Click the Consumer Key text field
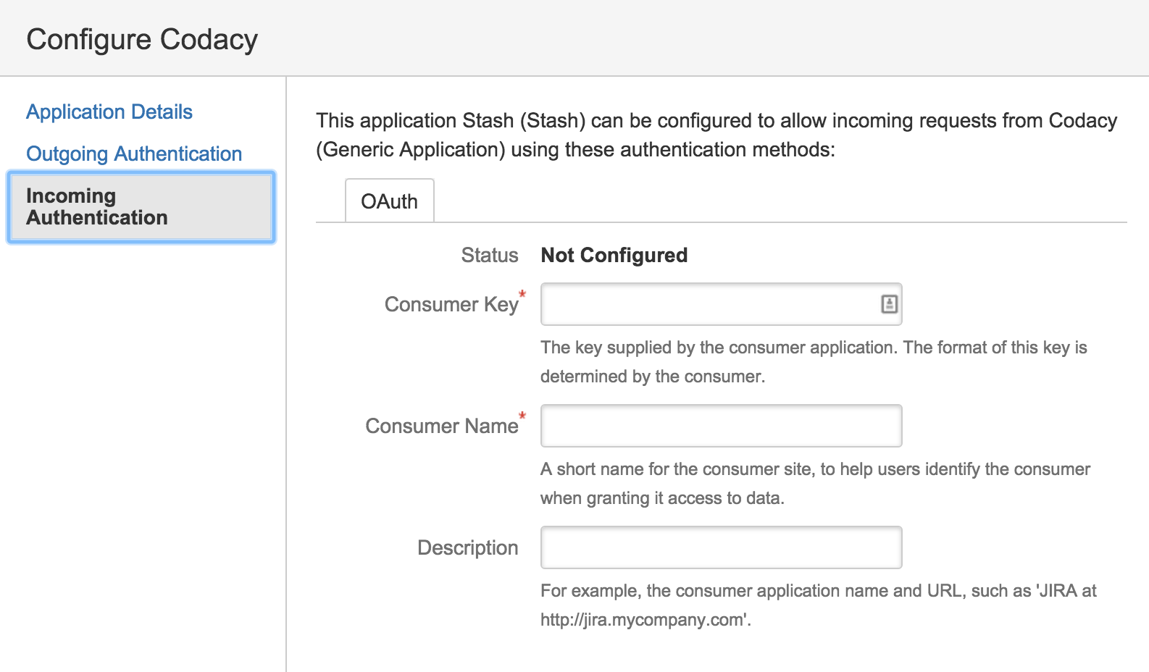This screenshot has width=1149, height=672. [706, 304]
